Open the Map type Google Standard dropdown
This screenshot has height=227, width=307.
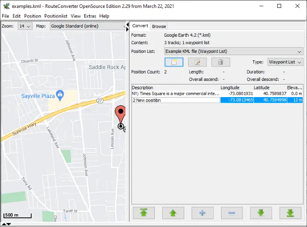[88, 26]
